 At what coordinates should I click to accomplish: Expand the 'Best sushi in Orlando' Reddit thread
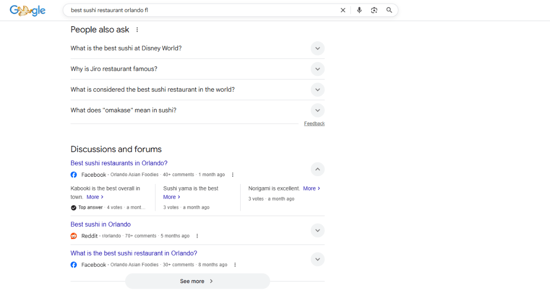(x=318, y=230)
